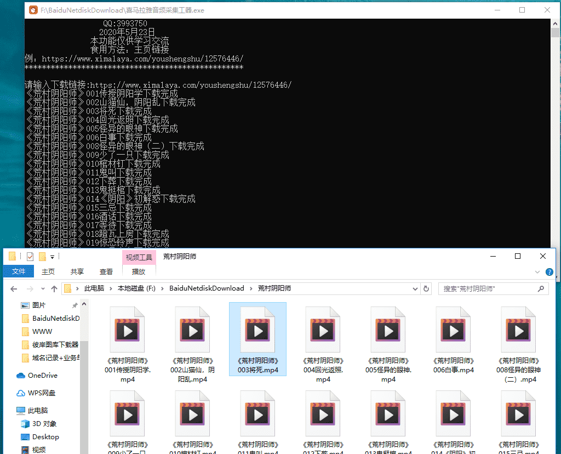Click the quick access new folder icon

[x=42, y=257]
